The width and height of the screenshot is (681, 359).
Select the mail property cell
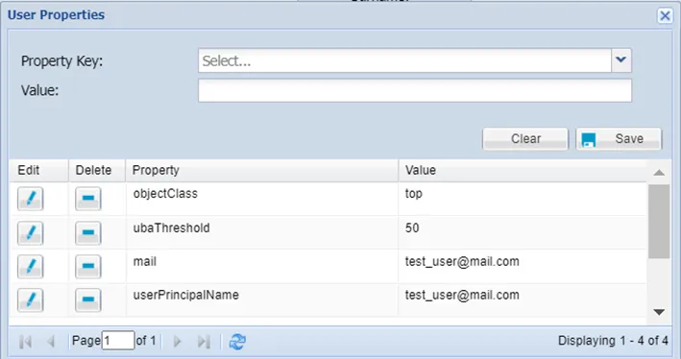(262, 267)
